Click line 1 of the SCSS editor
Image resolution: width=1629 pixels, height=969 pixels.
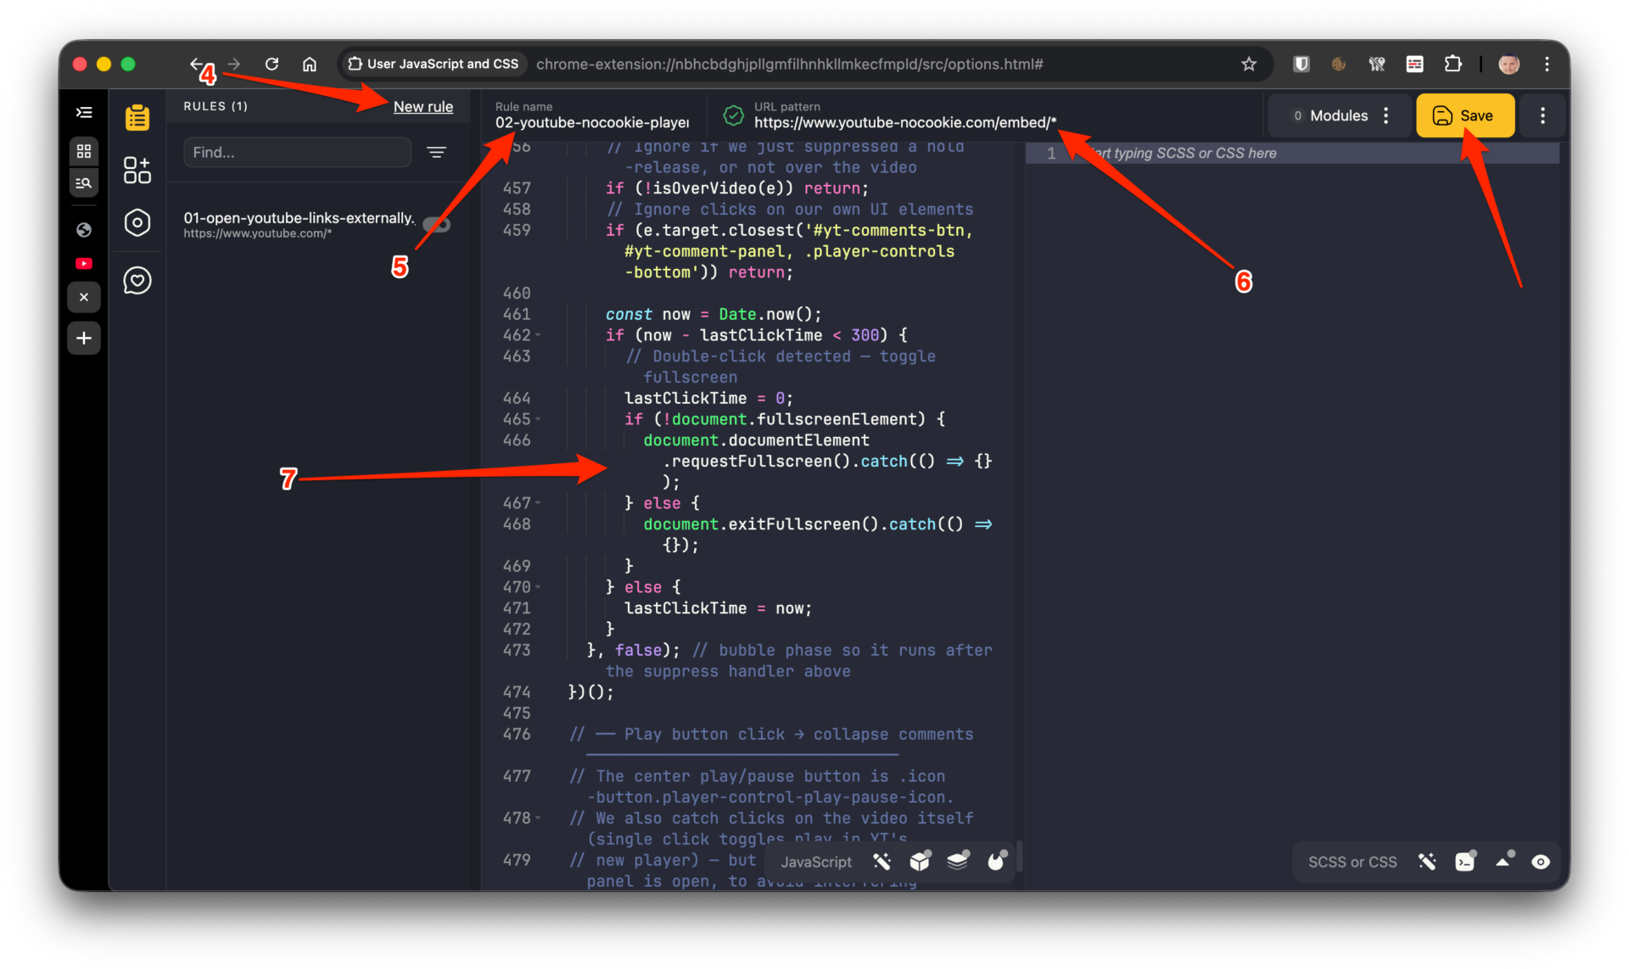click(1292, 154)
